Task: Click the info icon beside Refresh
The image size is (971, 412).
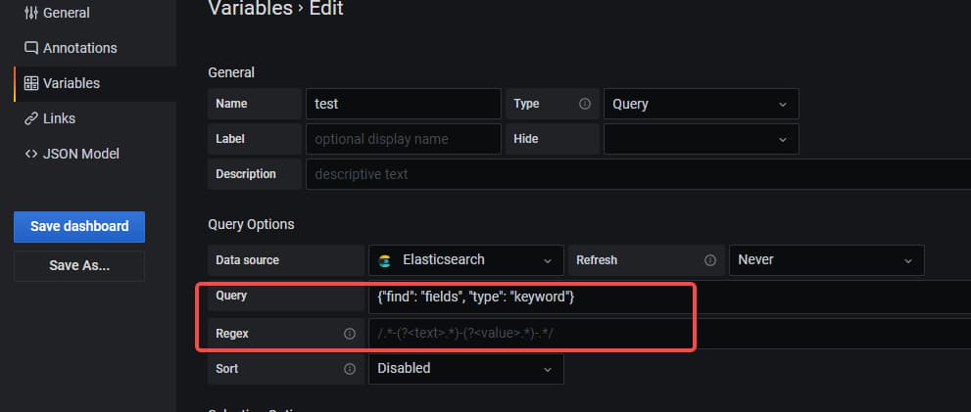Action: pyautogui.click(x=709, y=260)
